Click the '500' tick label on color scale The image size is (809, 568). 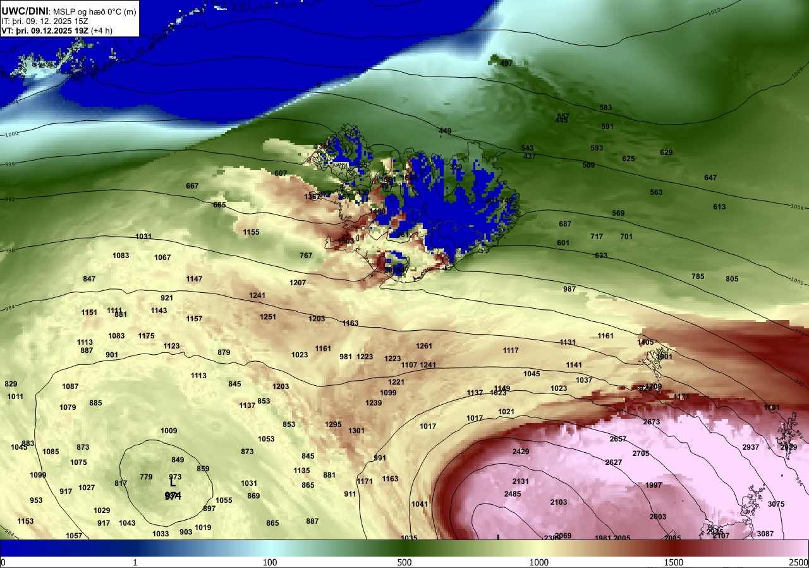click(404, 562)
